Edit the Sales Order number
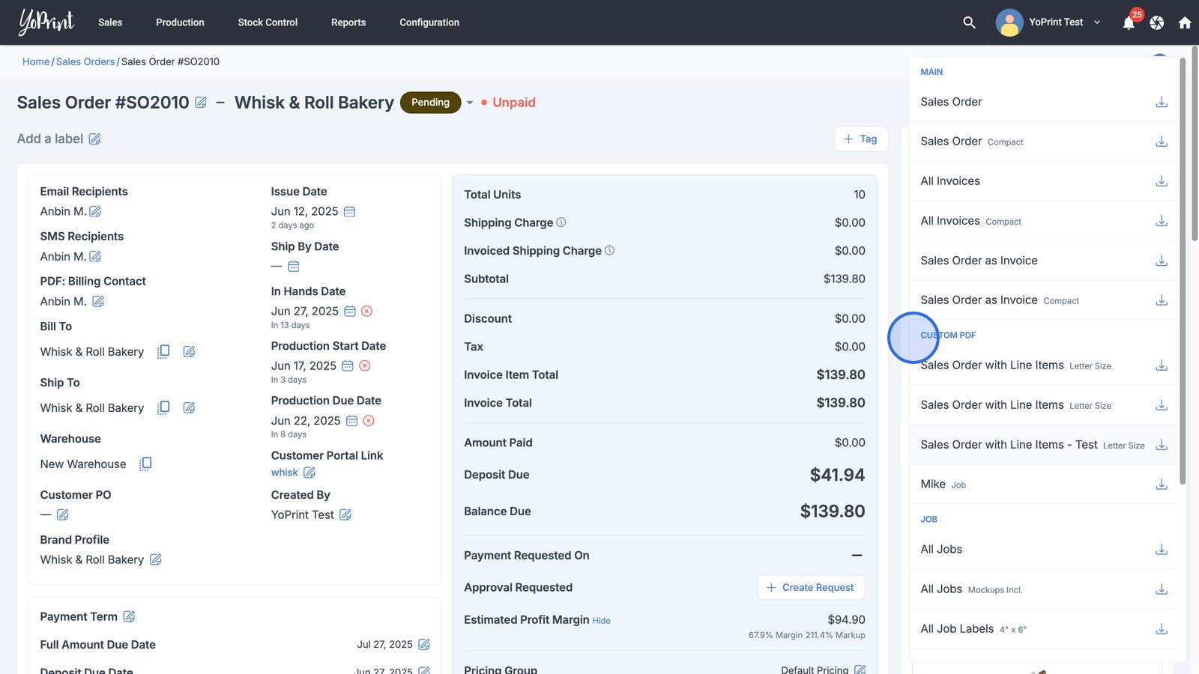 point(201,103)
